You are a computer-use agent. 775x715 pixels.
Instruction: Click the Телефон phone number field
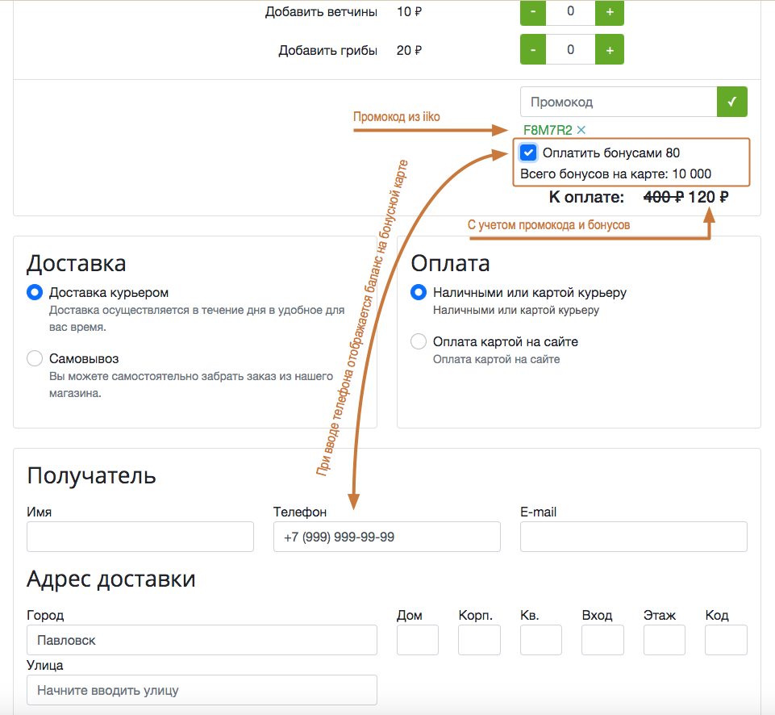point(386,537)
